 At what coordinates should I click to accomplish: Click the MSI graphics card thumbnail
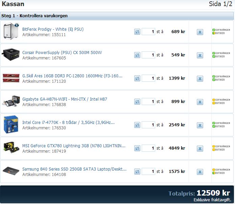click(x=11, y=147)
